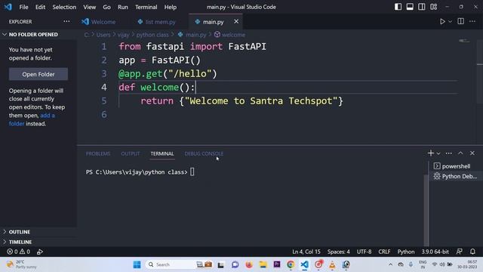The width and height of the screenshot is (483, 272).
Task: Collapse the No Folder Opened section
Action: tap(33, 35)
